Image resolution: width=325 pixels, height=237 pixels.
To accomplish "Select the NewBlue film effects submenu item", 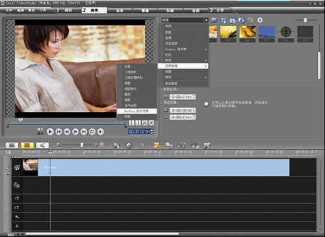I will pyautogui.click(x=136, y=111).
